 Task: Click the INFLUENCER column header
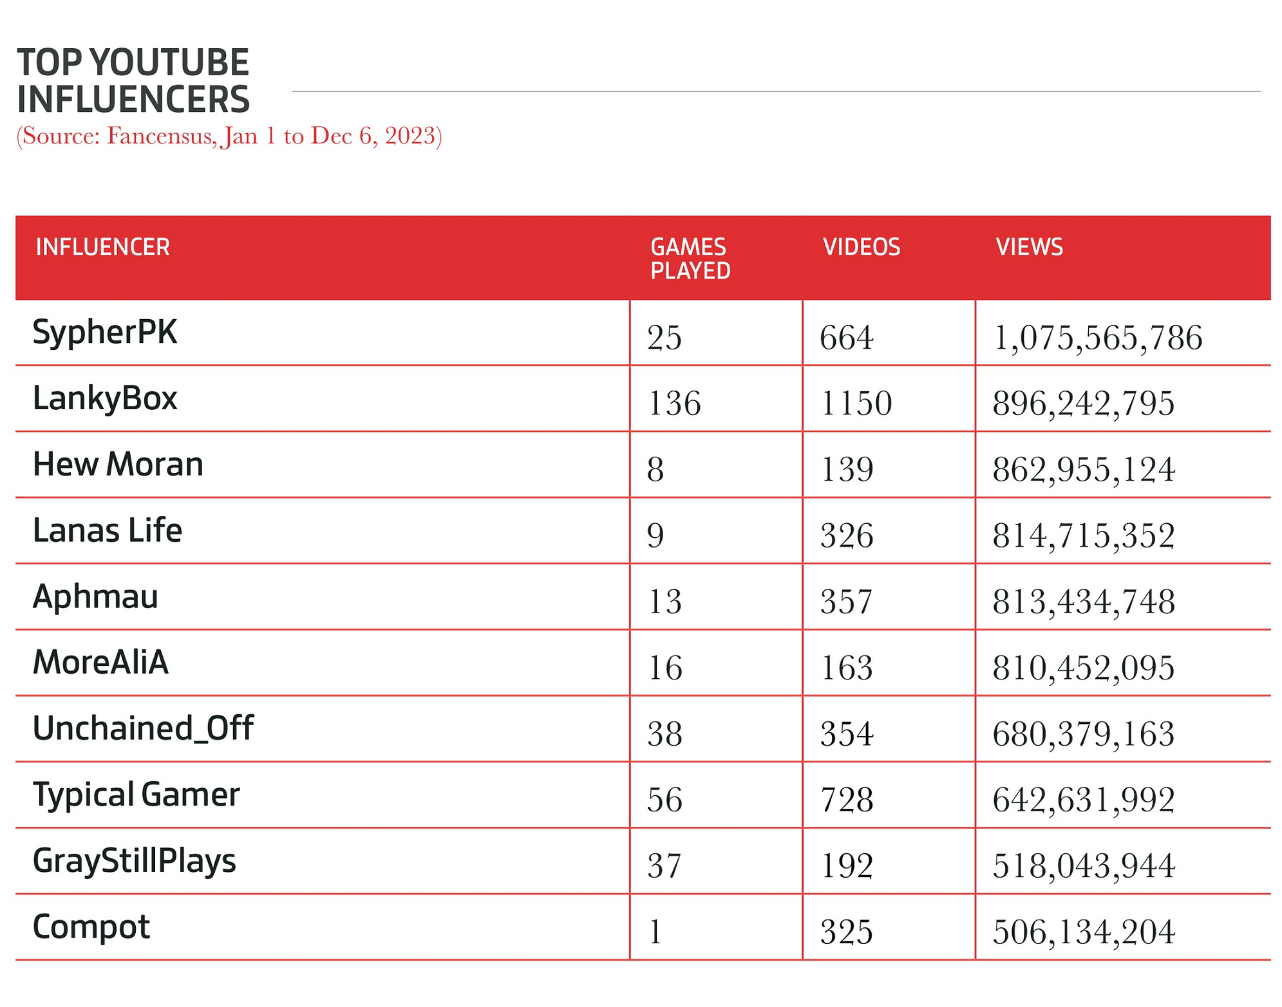tap(102, 247)
